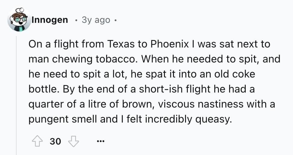The width and height of the screenshot is (293, 155).
Task: Downvote the chewing tobacco comment
Action: [x=74, y=141]
